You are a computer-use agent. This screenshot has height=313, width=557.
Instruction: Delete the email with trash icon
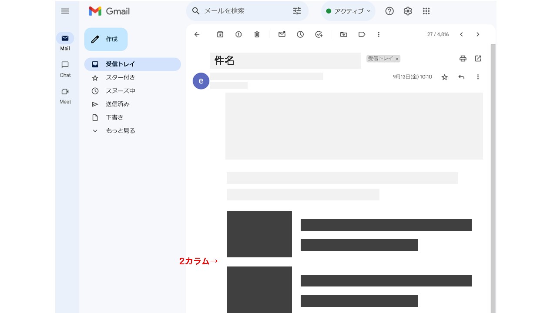[257, 34]
